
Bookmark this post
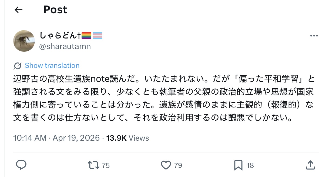(238, 165)
